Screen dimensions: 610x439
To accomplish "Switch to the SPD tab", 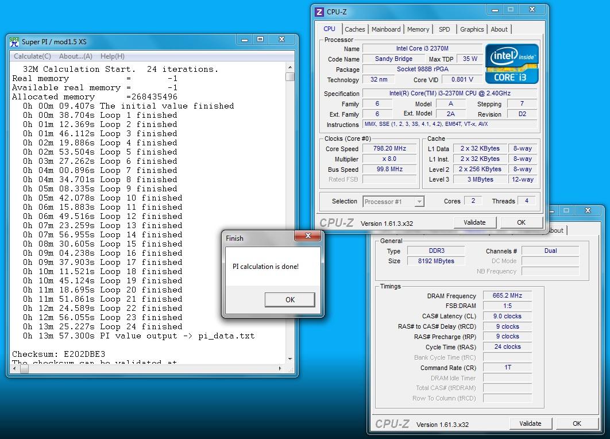I will [x=444, y=29].
